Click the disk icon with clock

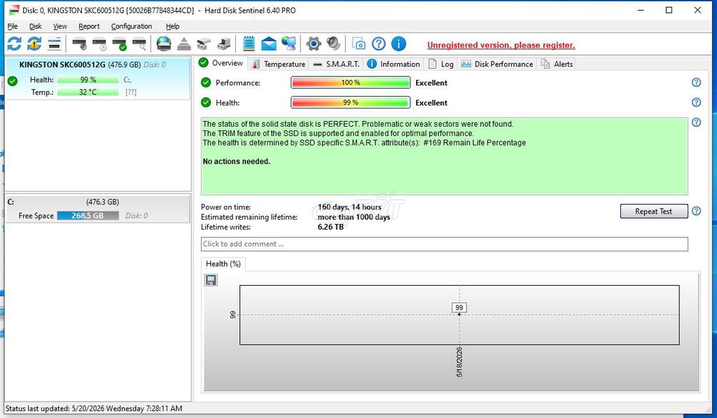tap(99, 44)
